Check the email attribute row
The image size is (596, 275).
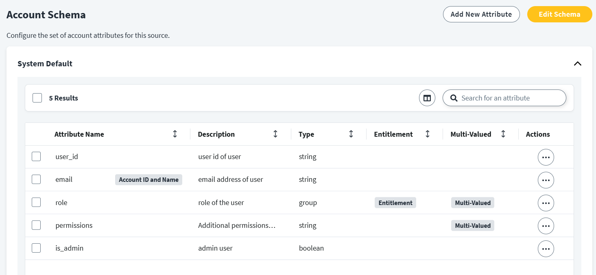click(36, 179)
